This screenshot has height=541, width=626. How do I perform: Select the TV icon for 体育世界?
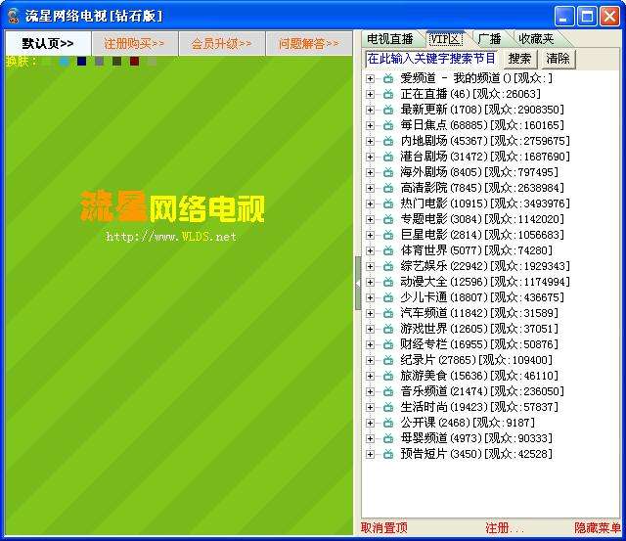coord(388,250)
